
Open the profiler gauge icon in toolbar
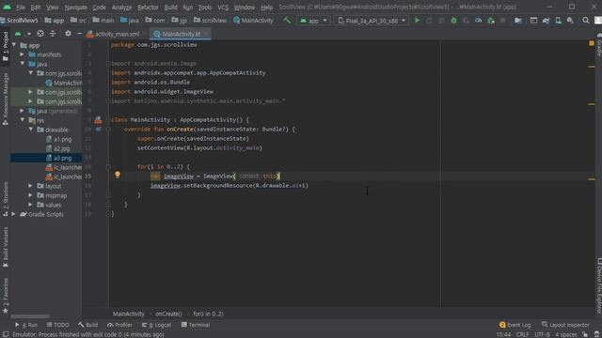(479, 21)
